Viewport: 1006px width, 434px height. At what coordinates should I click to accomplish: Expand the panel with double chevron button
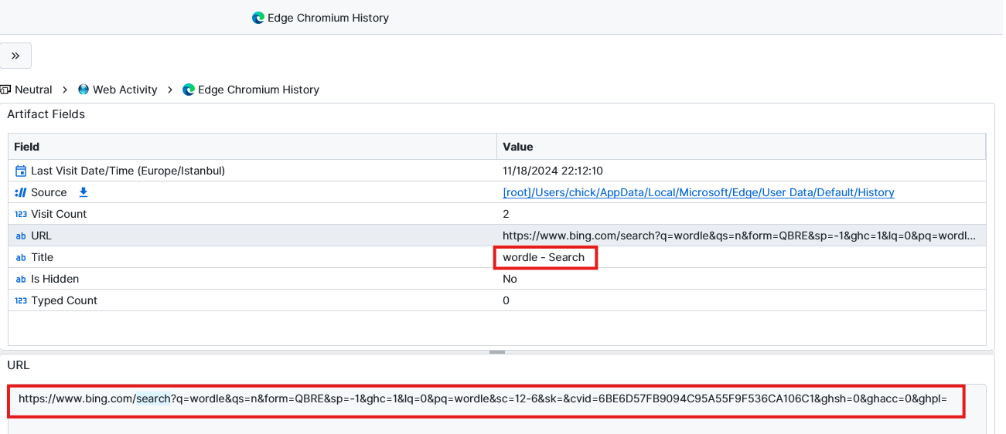pyautogui.click(x=15, y=56)
